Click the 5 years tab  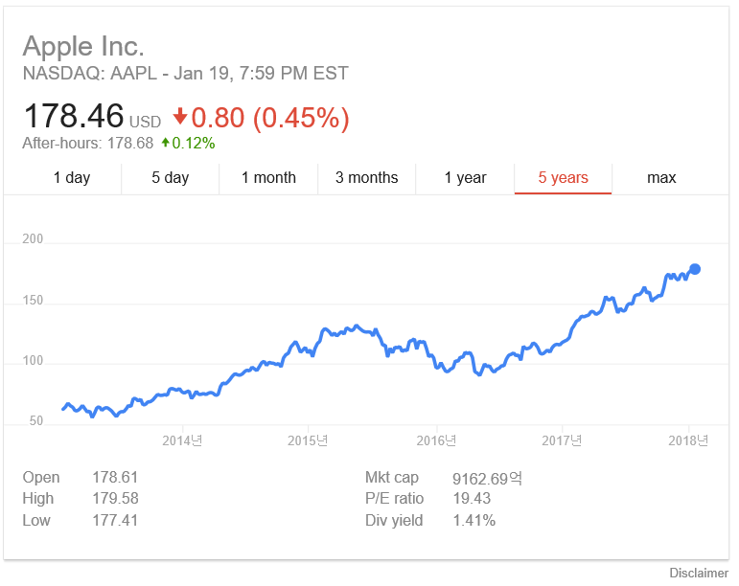564,178
